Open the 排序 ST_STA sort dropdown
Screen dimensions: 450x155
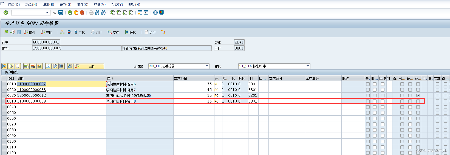308,66
